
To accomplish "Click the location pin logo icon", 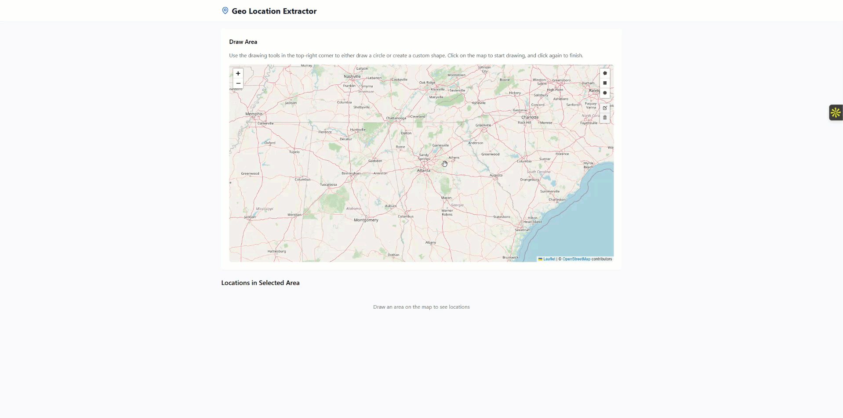I will [225, 11].
